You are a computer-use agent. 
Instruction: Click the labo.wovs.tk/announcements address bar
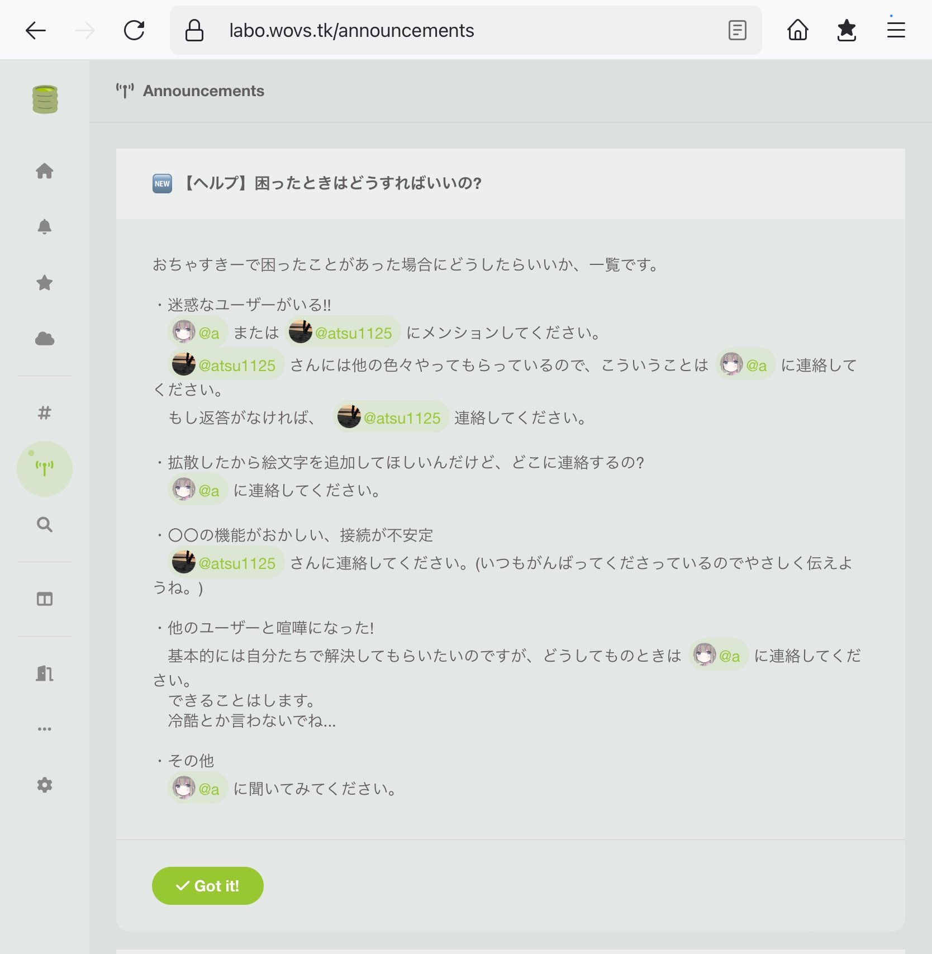tap(465, 30)
